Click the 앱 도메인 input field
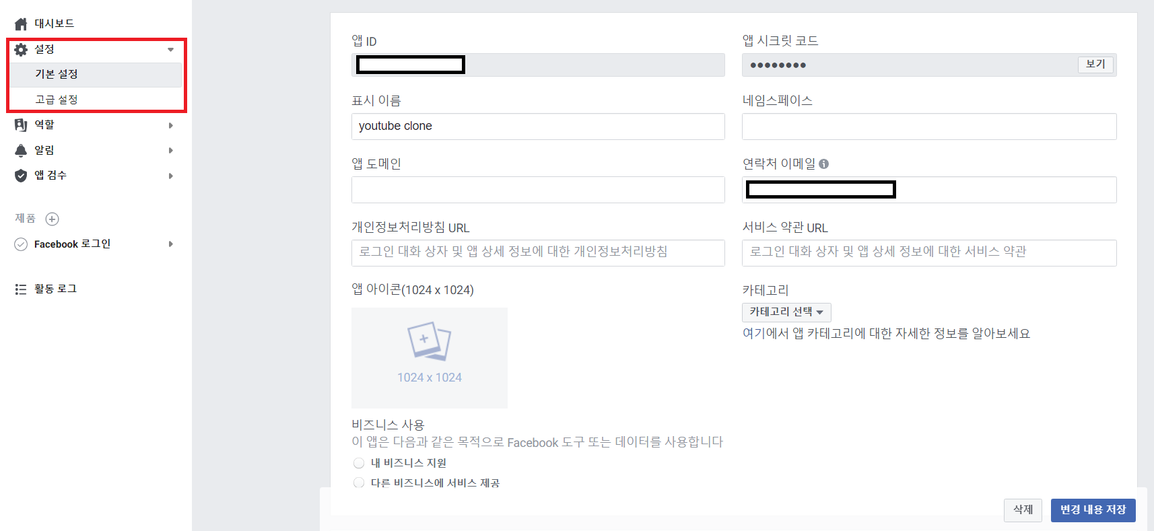This screenshot has height=531, width=1154. click(x=538, y=190)
